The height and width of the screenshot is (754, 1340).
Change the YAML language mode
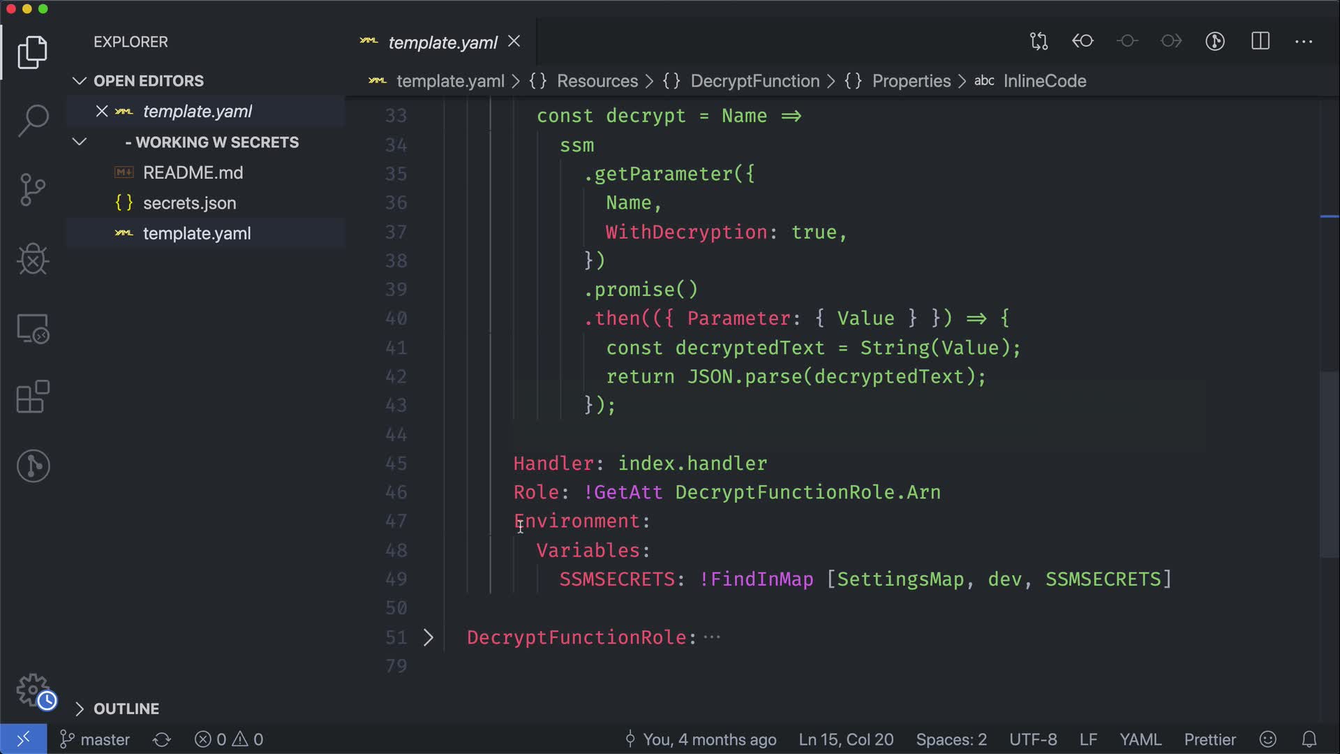click(1140, 739)
